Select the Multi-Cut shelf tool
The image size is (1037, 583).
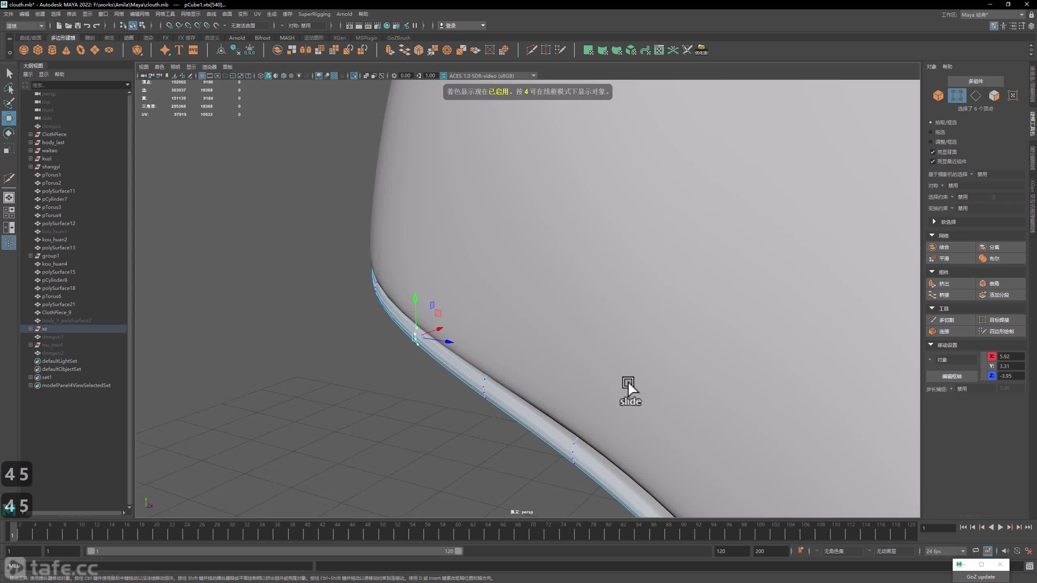(531, 50)
